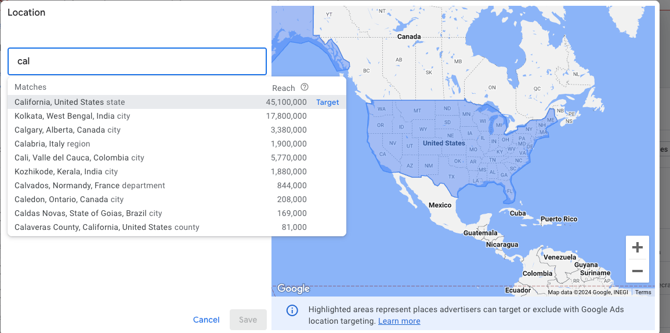Click the Ecuador label on the map
The image size is (670, 333).
point(518,290)
